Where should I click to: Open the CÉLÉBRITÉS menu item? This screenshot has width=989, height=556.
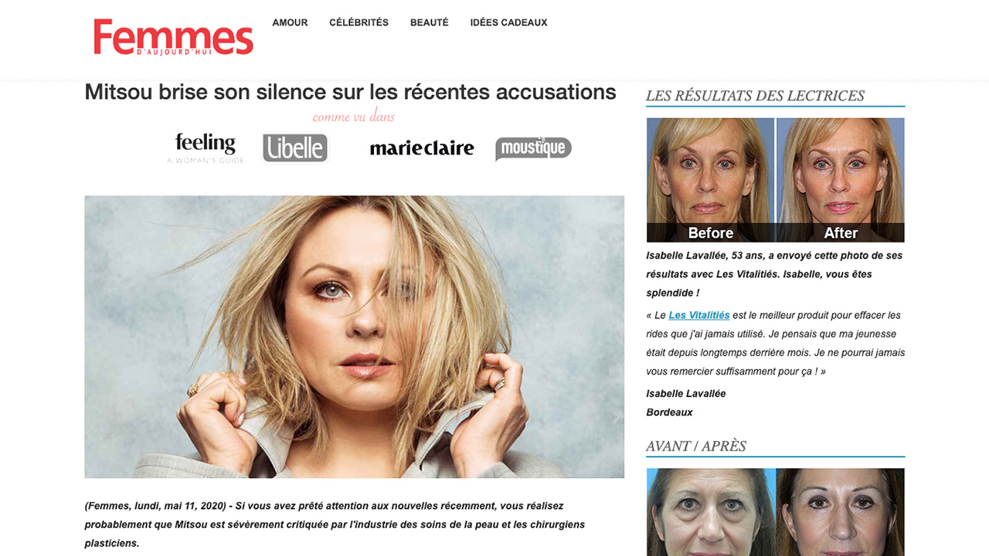pos(359,22)
